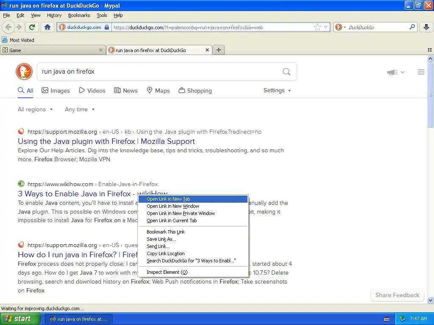Choose Open Link in New Window
Screen dimensions: 434x325
(193, 206)
